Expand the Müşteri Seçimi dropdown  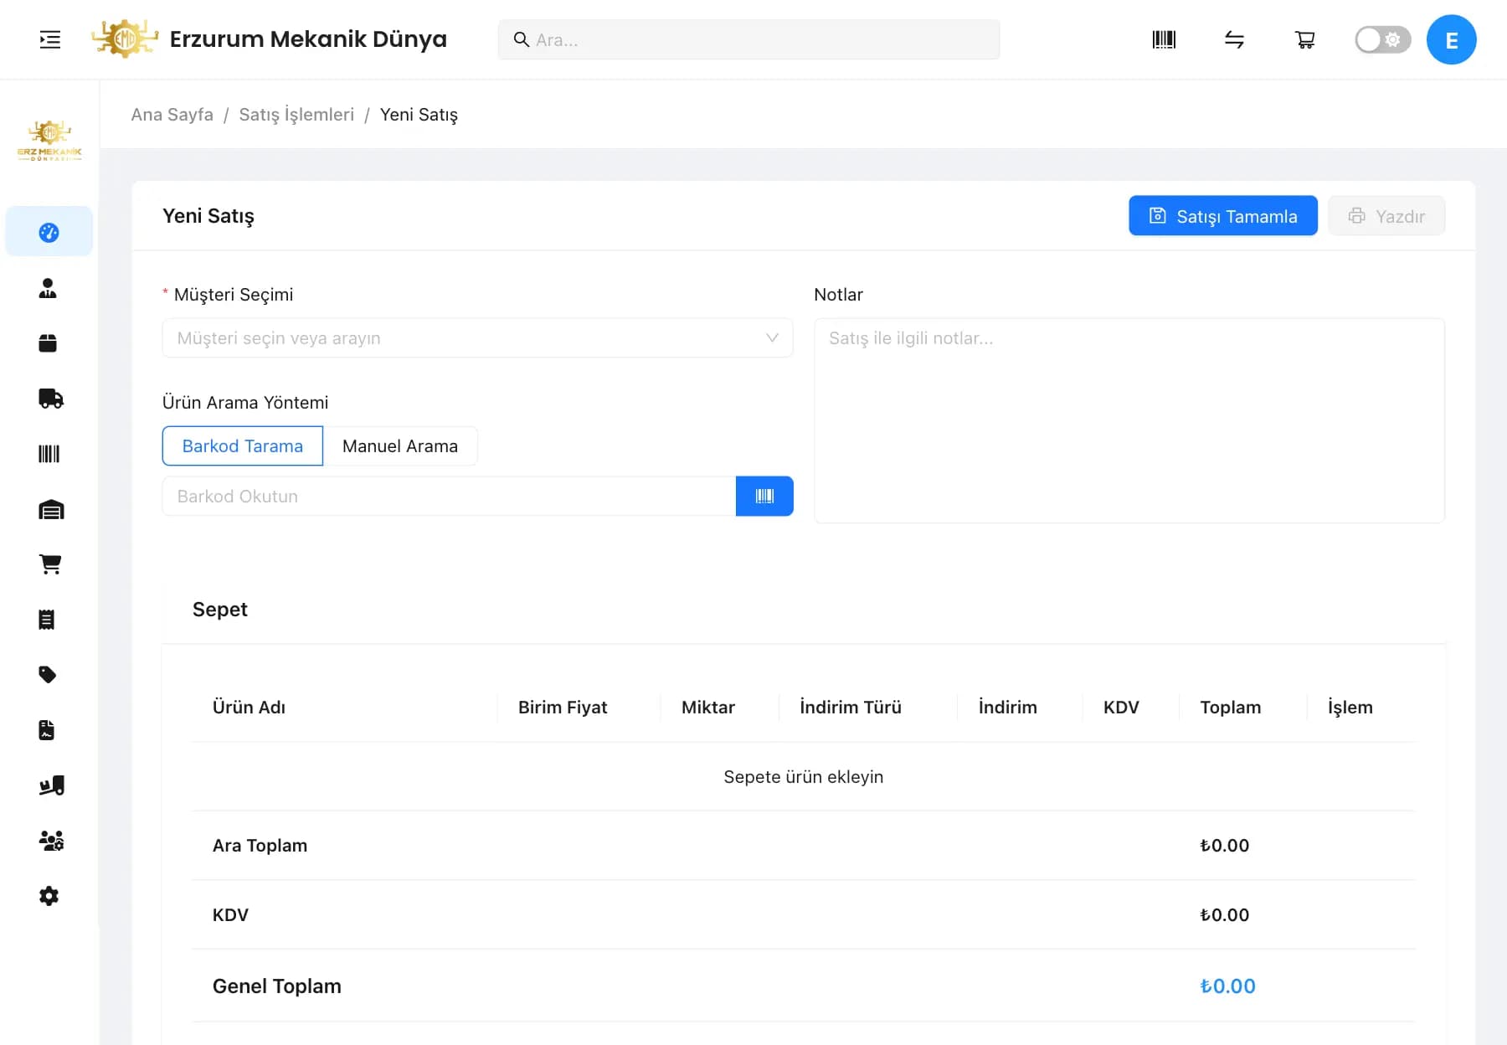tap(476, 338)
